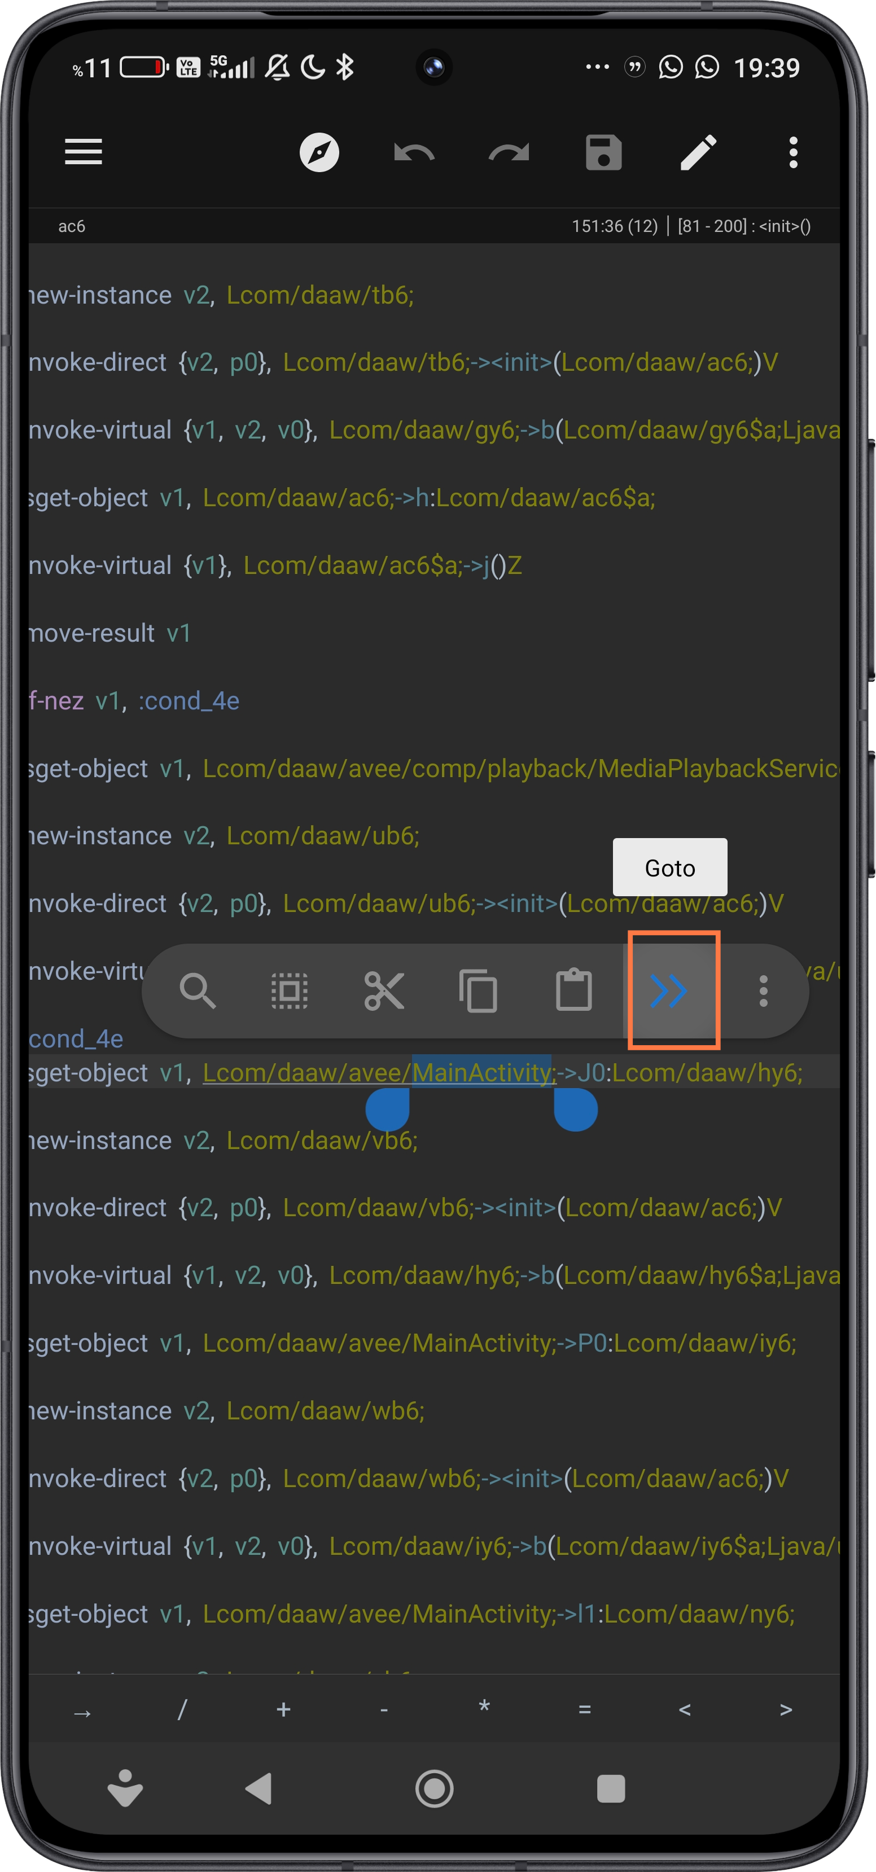Tap the new-instance Lcom/daaw/vb6; line

point(223,1140)
